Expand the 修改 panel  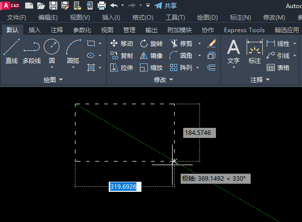coord(163,80)
